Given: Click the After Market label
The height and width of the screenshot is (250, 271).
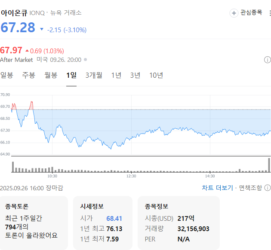Looking at the screenshot, I should coord(16,60).
